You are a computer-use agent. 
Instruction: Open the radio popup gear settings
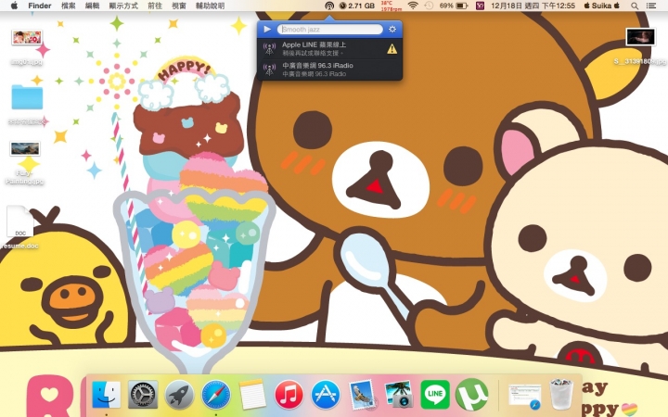pos(392,30)
